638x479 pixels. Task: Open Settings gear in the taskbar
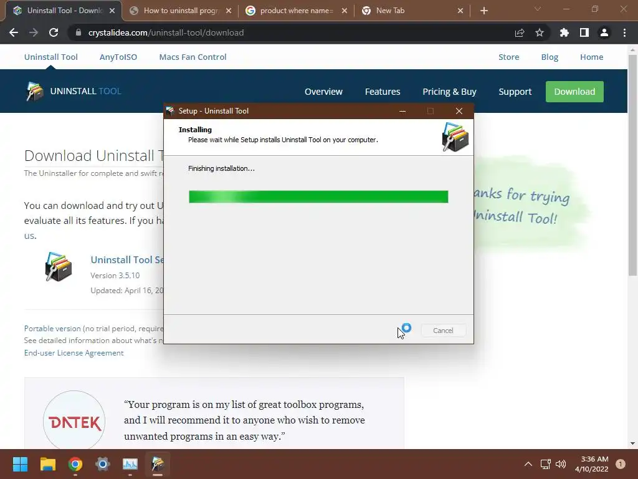pyautogui.click(x=103, y=464)
